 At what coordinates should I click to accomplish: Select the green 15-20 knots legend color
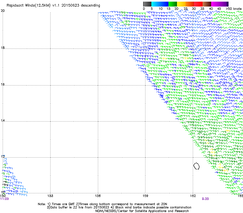173,4
